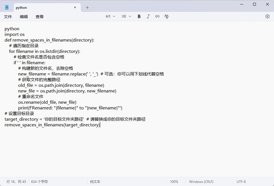Click the Notepad app icon in title bar

pos(7,7)
